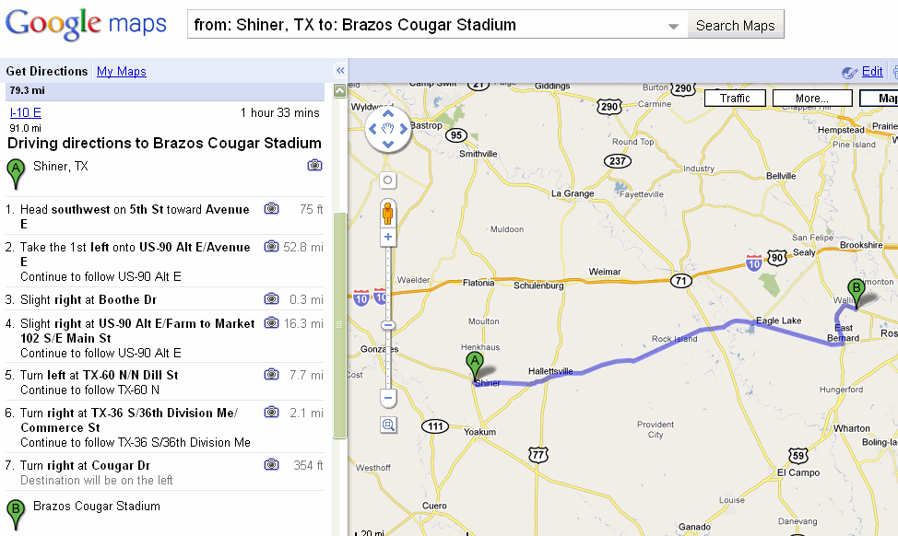Screen dimensions: 898x536
Task: Zoom in with the plus button
Action: click(388, 237)
